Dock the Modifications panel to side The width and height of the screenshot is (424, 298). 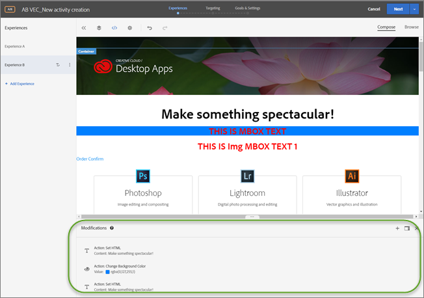[x=407, y=228]
